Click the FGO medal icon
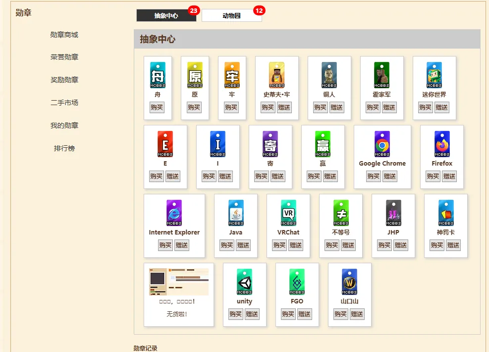 pyautogui.click(x=297, y=282)
